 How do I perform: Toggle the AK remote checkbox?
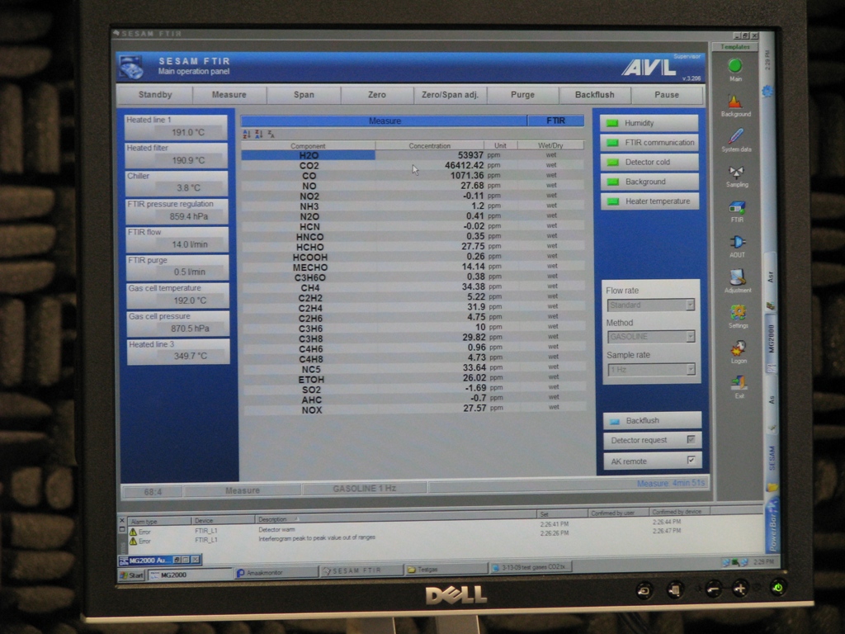point(692,460)
